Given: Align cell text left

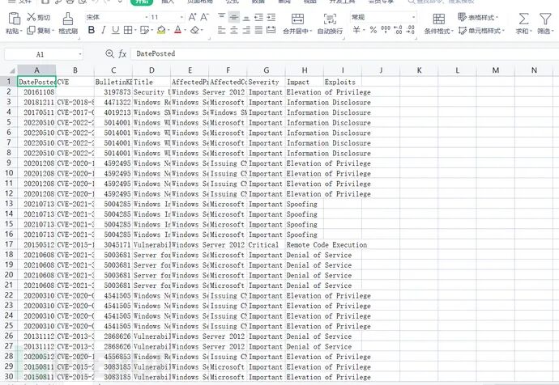Looking at the screenshot, I should coord(221,30).
